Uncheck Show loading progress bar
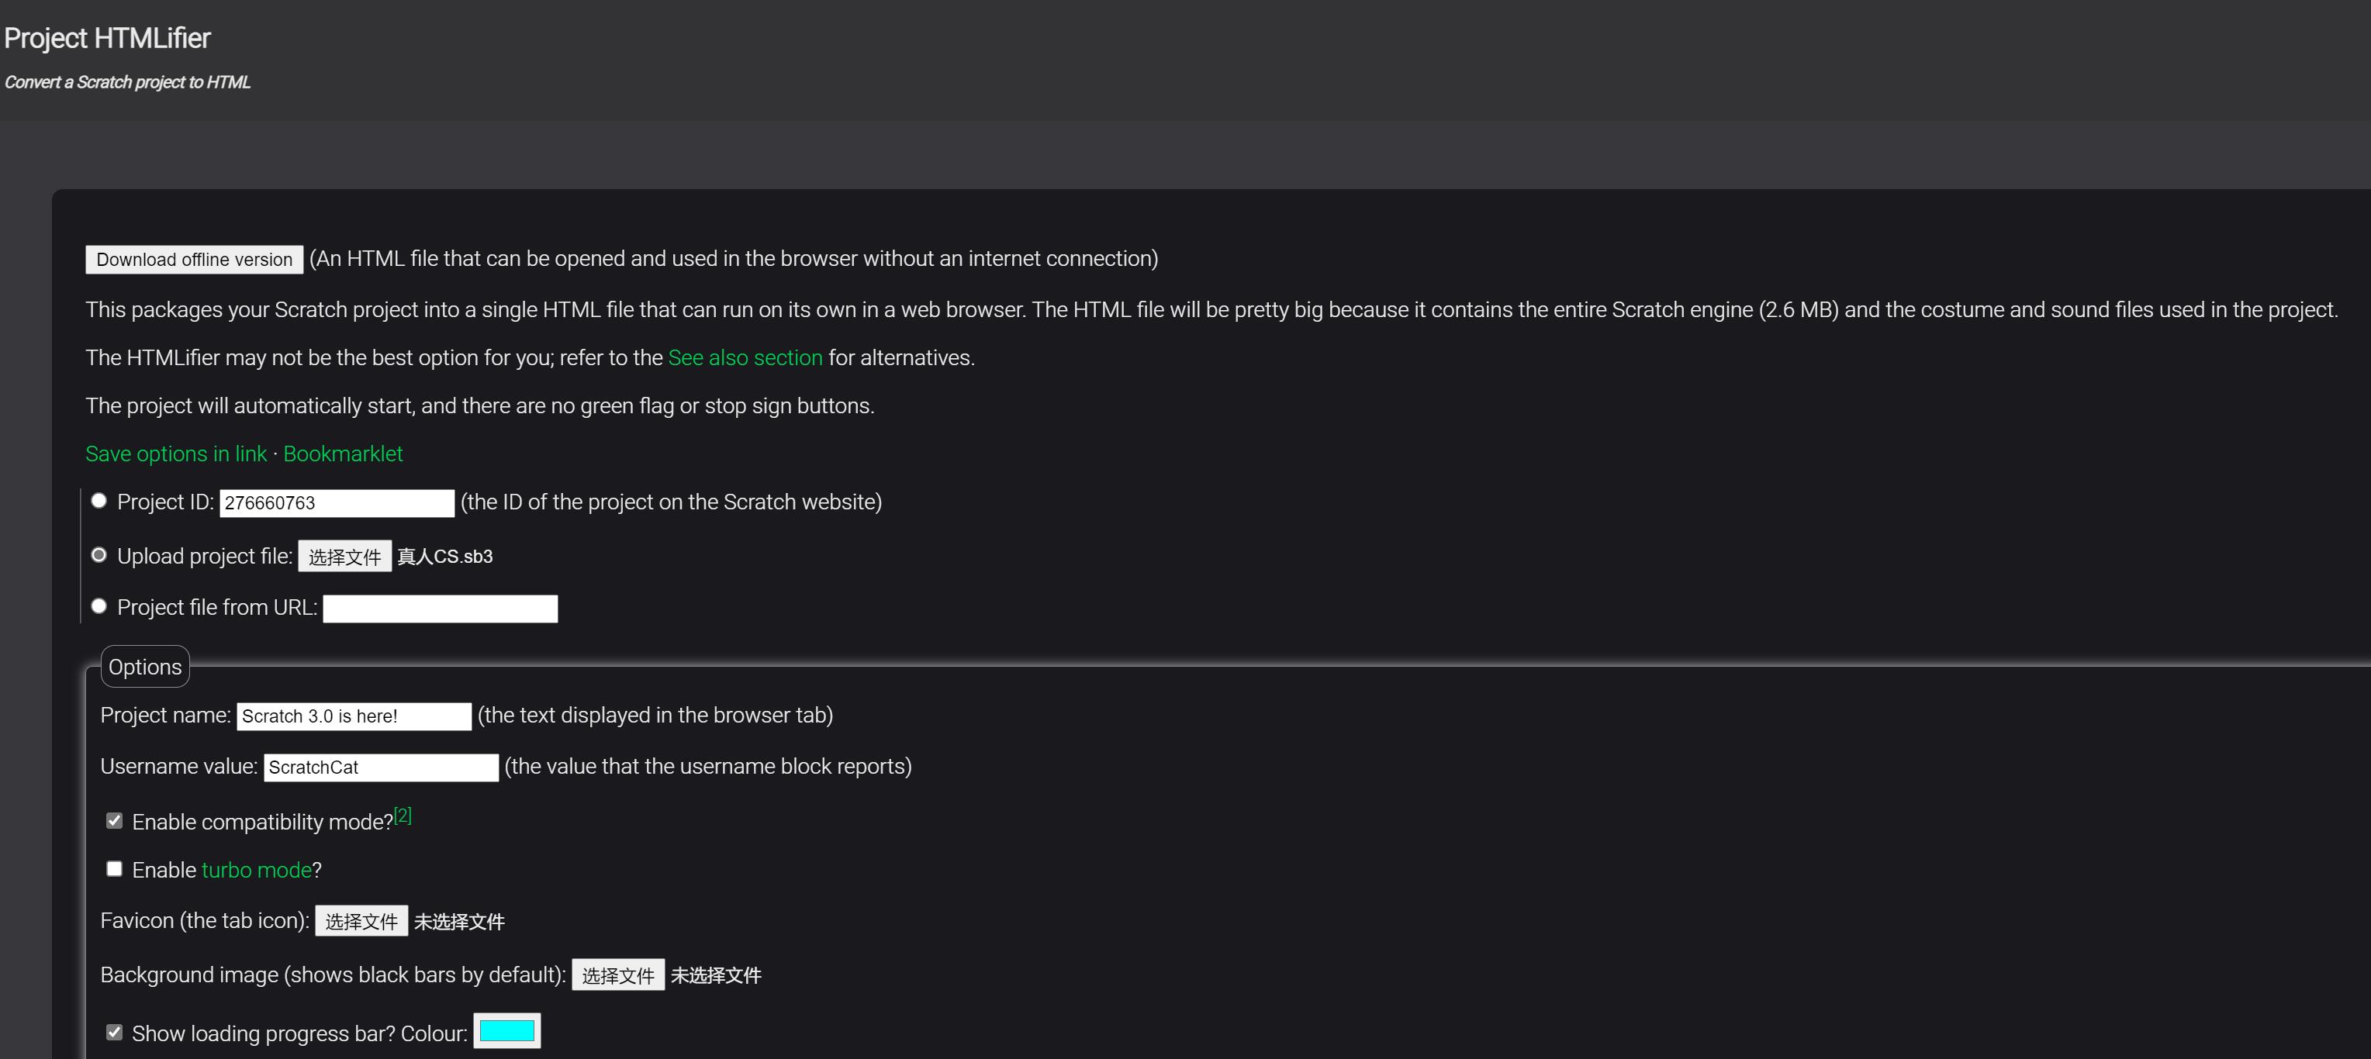This screenshot has width=2371, height=1059. tap(114, 1033)
